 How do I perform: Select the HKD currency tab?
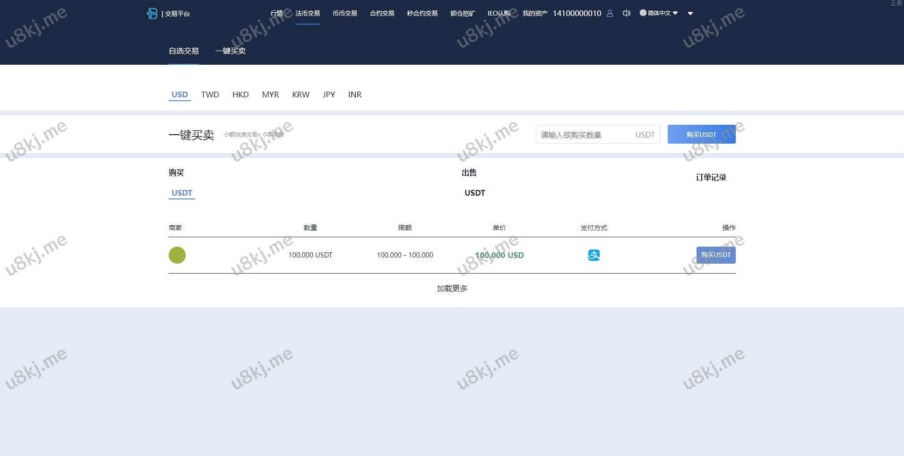(240, 95)
